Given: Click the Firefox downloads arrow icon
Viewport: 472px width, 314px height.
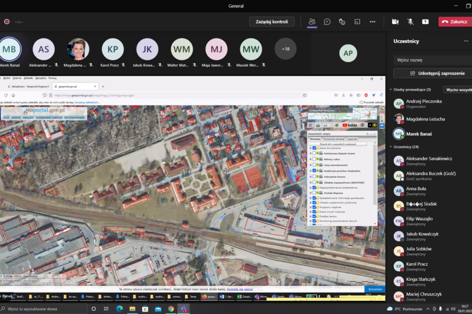Looking at the screenshot, I should pyautogui.click(x=343, y=95).
